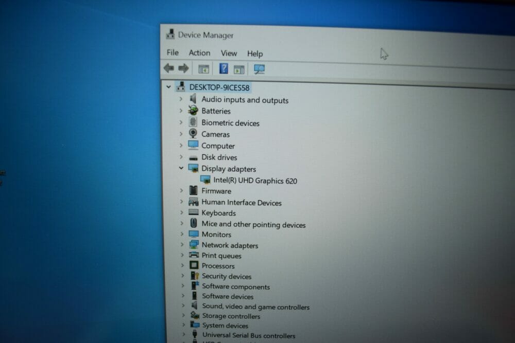Select the Universal Serial Bus controllers label

pos(249,335)
